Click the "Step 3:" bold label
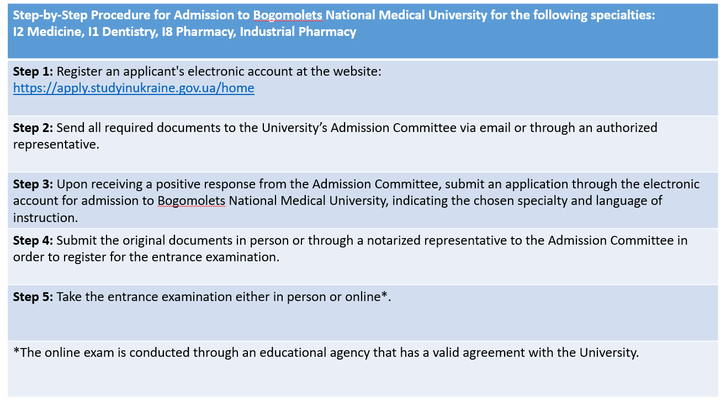726x406 pixels. 33,184
